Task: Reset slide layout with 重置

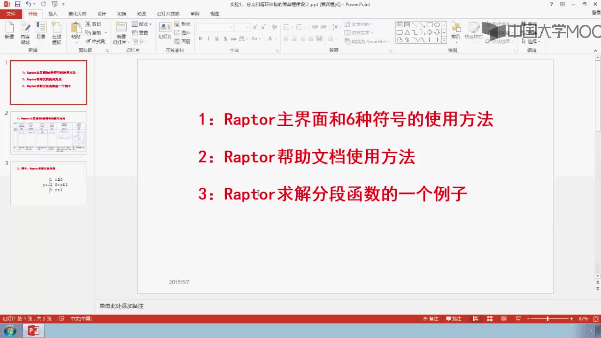Action: coord(140,33)
